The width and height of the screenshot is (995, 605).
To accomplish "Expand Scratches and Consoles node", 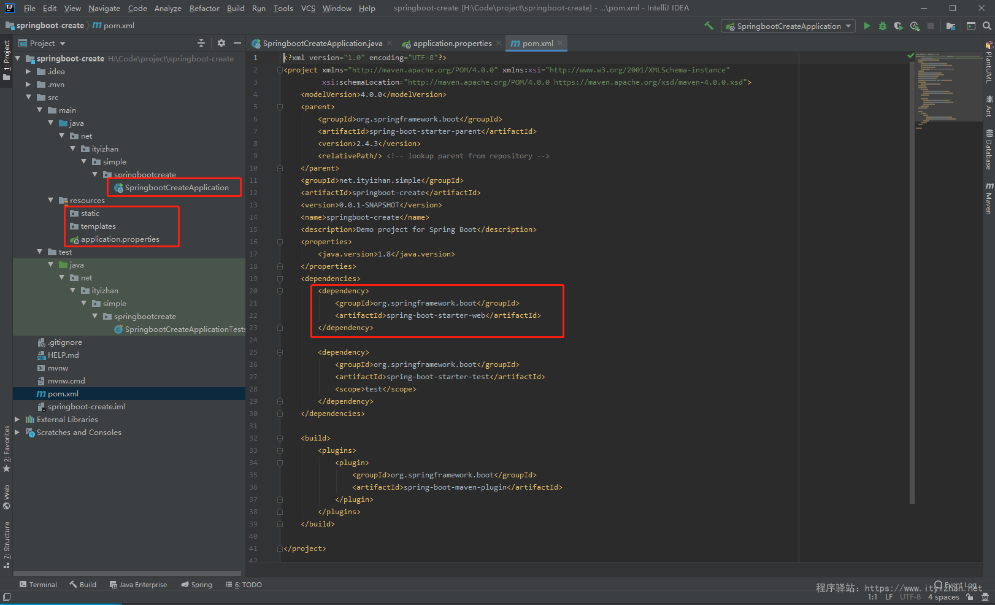I will coord(17,433).
